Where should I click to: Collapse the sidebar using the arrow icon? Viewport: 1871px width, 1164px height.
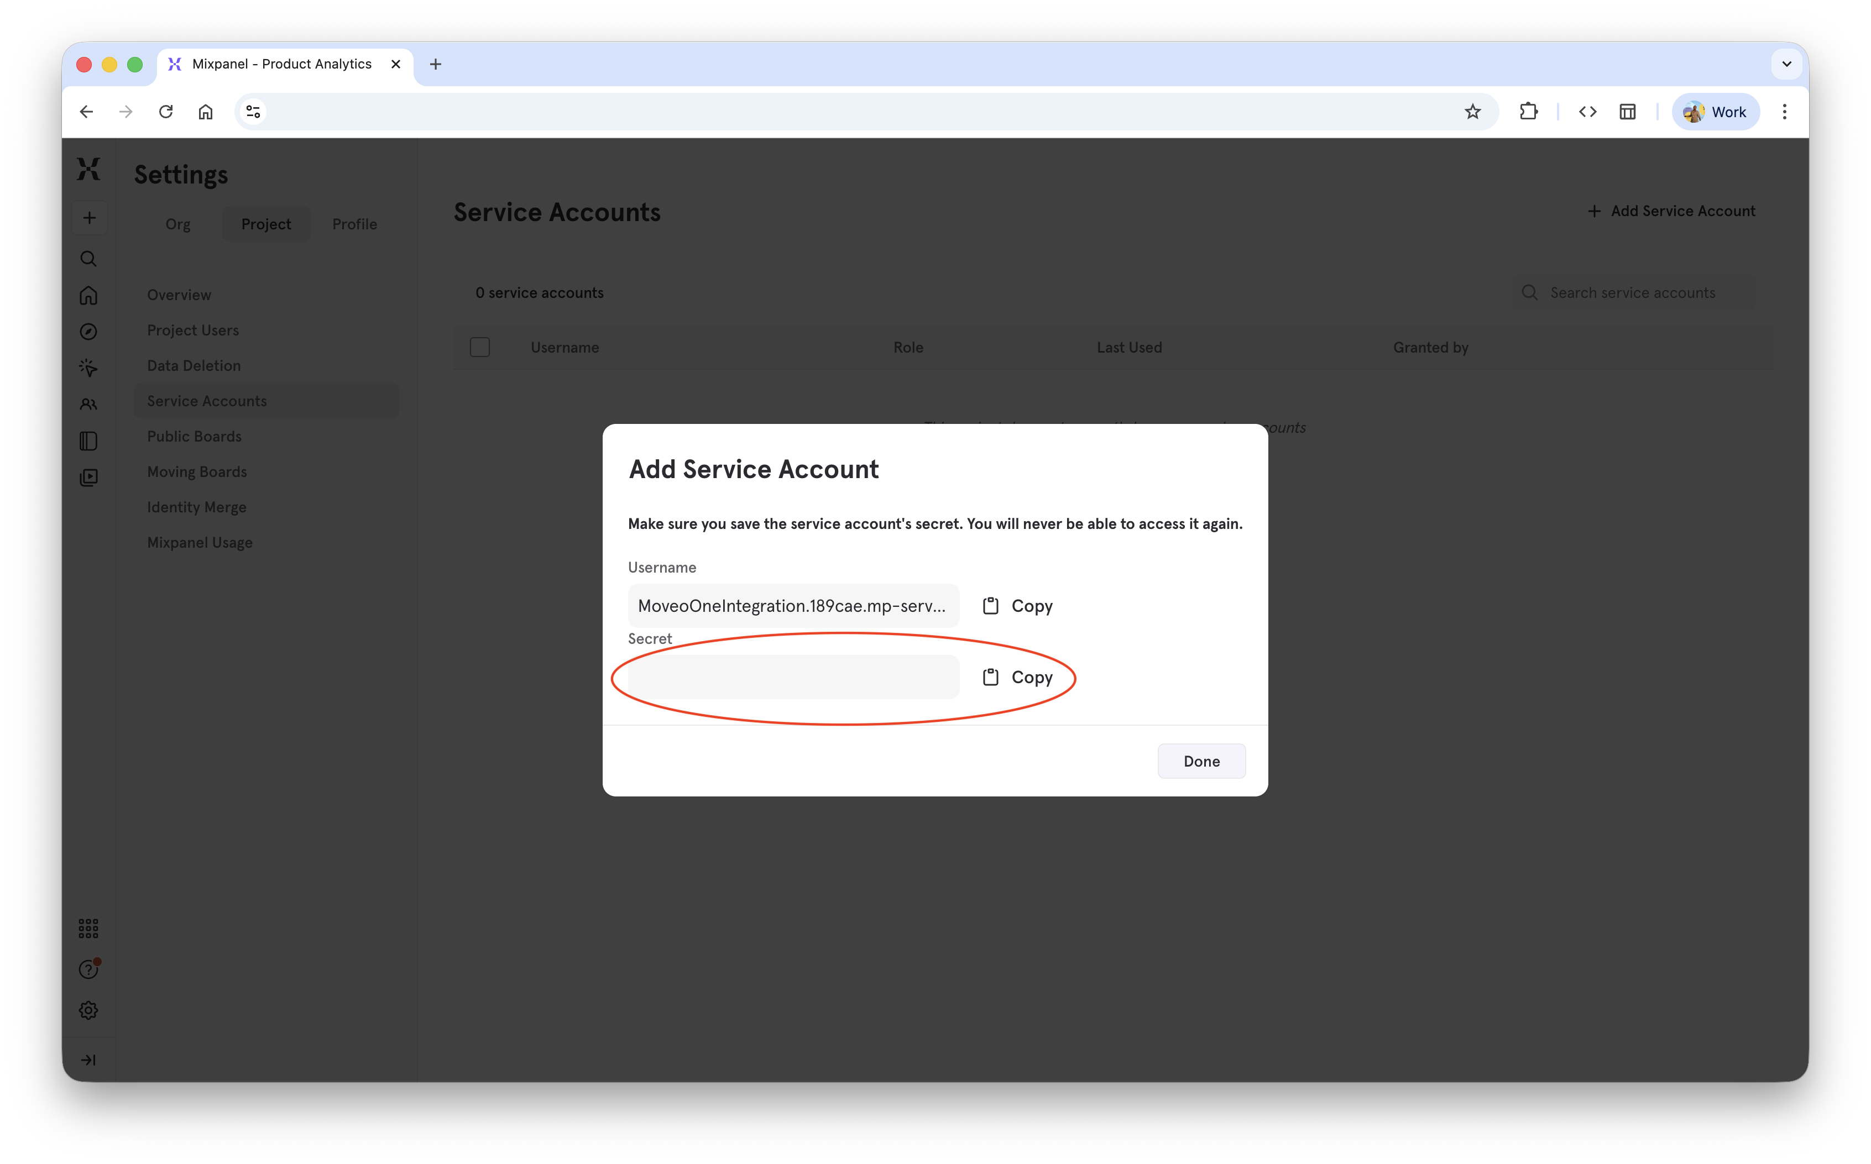[x=88, y=1060]
